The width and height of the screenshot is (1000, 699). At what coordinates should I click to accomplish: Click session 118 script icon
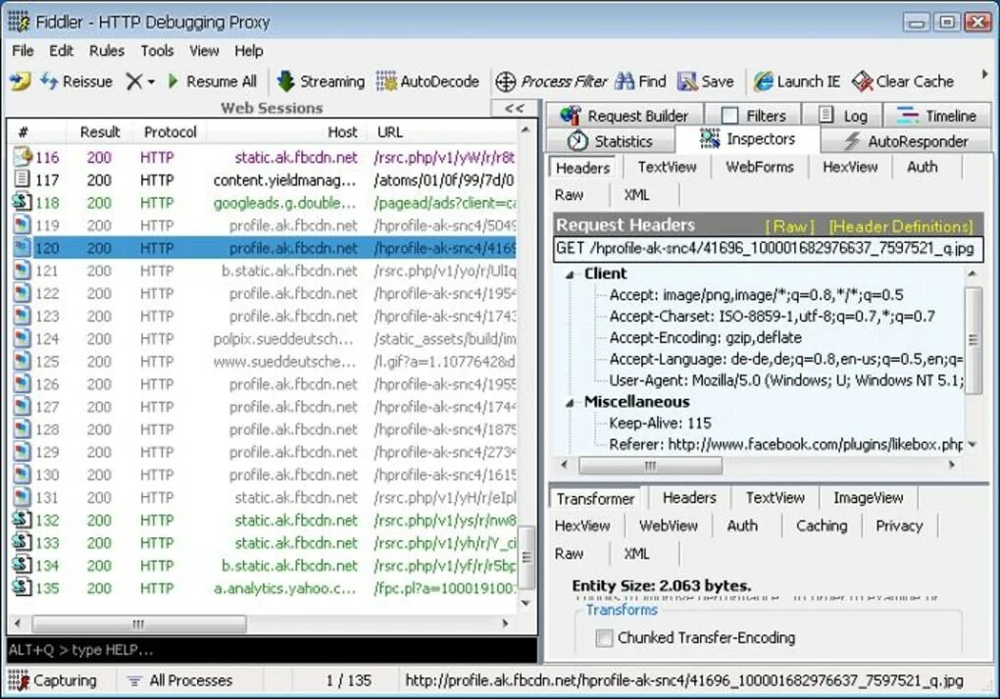23,202
